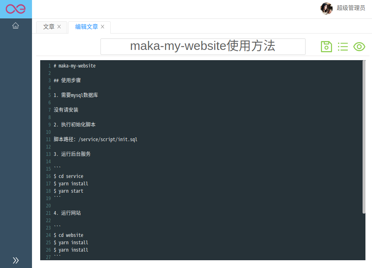Viewport: 372px width, 268px height.
Task: Click the '$ yarn start' line
Action: (x=68, y=191)
